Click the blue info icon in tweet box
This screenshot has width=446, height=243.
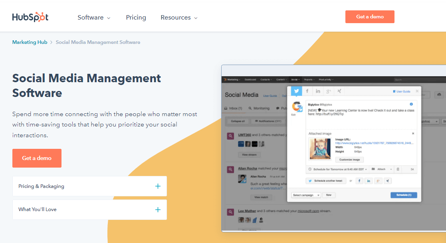(x=411, y=104)
